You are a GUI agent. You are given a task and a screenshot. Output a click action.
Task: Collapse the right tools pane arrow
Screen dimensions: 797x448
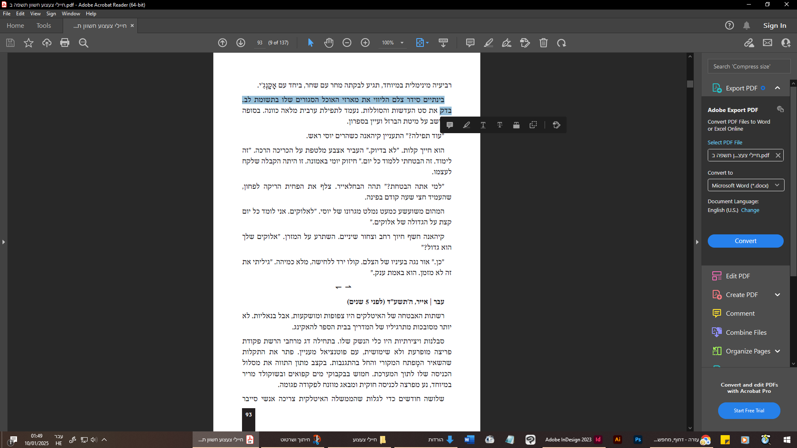[x=697, y=242]
